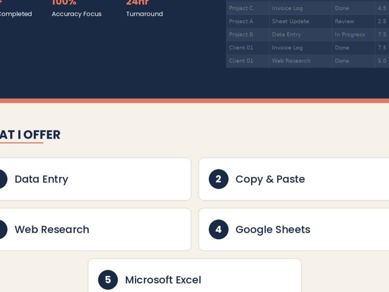Click the WHAT I OFFER section heading
The height and width of the screenshot is (292, 389).
coord(30,135)
